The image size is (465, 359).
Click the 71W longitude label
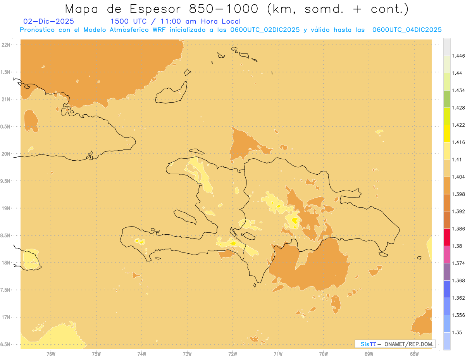(278, 354)
